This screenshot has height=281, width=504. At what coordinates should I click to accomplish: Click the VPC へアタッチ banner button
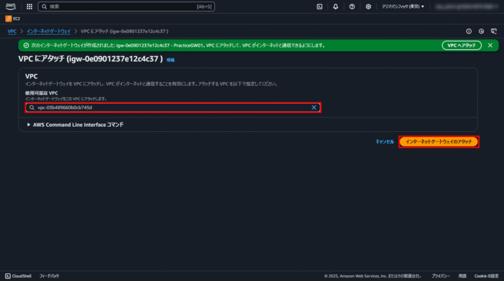pyautogui.click(x=461, y=45)
